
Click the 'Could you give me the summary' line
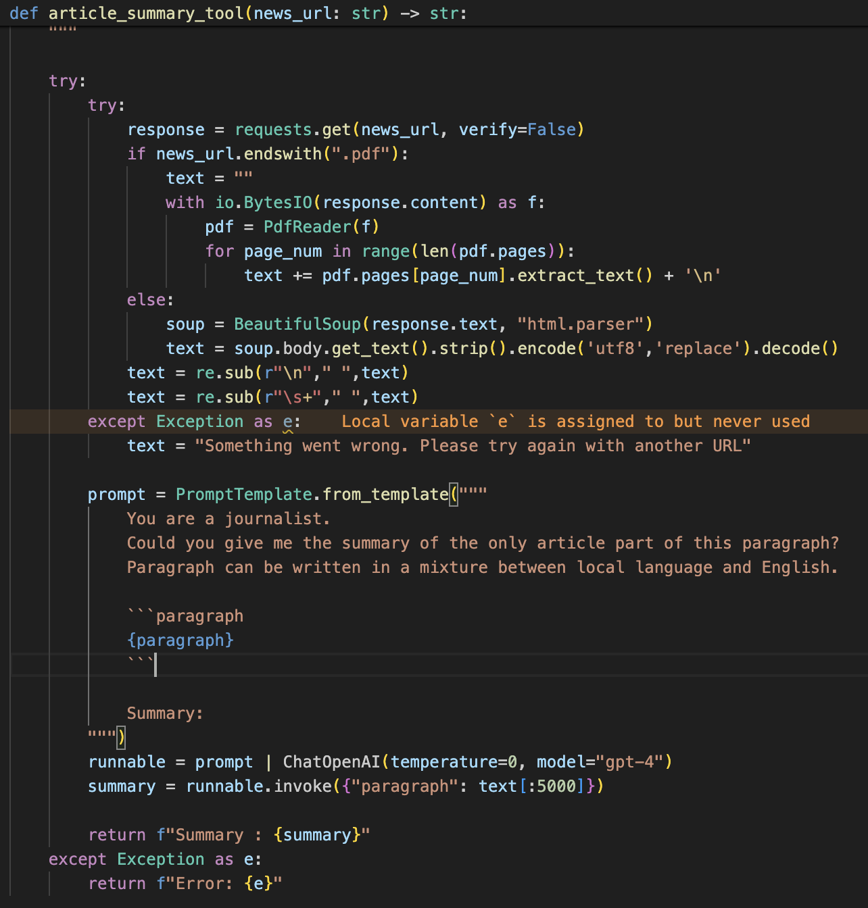[x=483, y=543]
